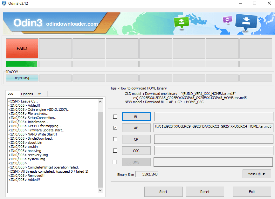Click the 'Binary Size' label
Image resolution: width=275 pixels, height=199 pixels.
click(126, 175)
